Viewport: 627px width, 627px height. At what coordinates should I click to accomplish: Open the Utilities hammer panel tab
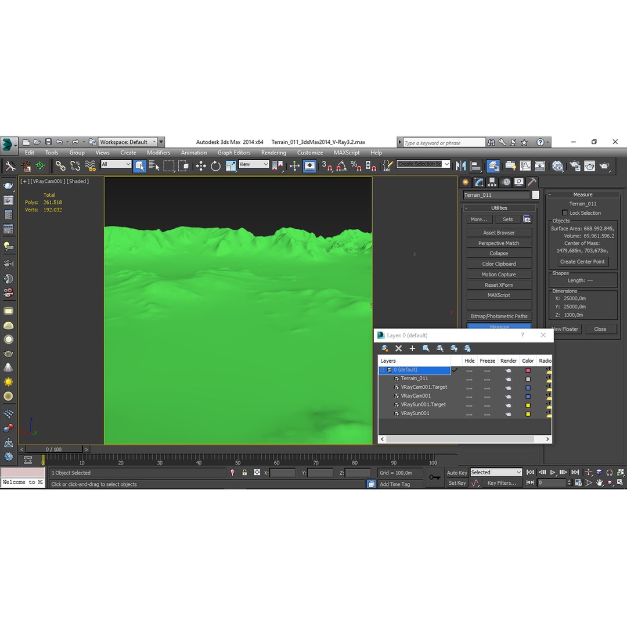[x=532, y=182]
